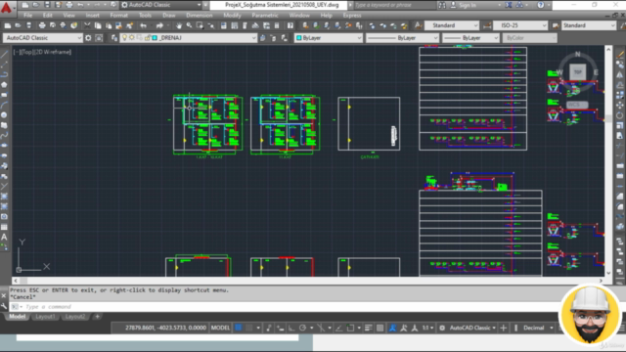This screenshot has width=626, height=352.
Task: Toggle lineweight display in status bar
Action: point(368,329)
